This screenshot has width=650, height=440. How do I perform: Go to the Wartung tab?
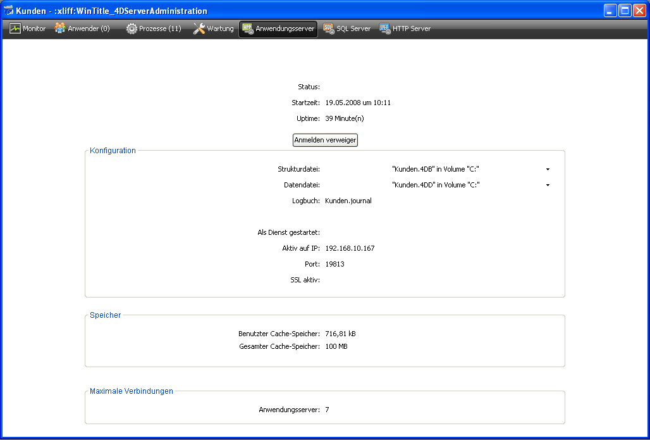point(214,28)
